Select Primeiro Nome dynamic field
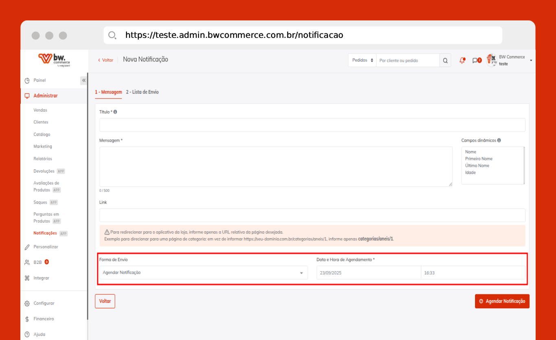556x340 pixels. 479,159
